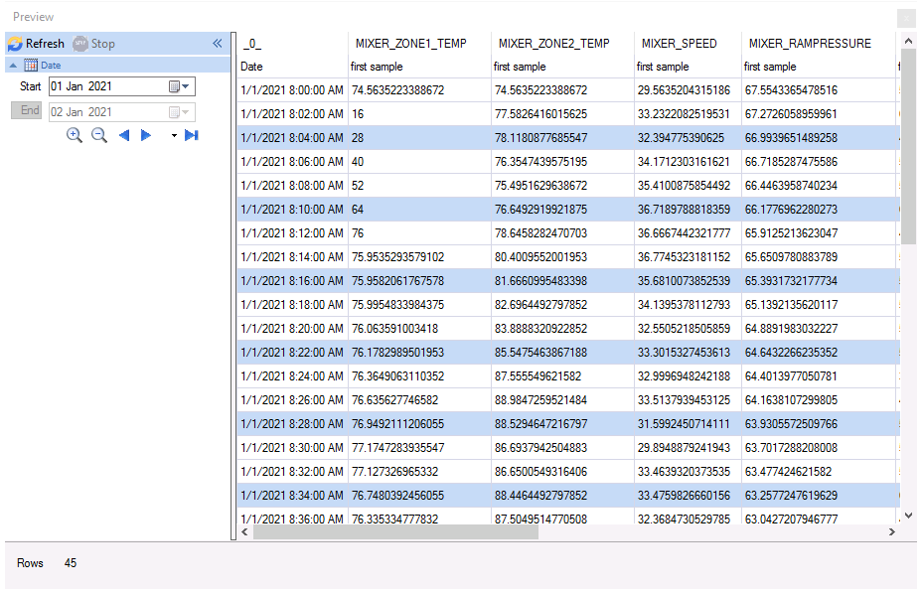Collapse the Date section triangle
The height and width of the screenshot is (594, 922).
click(13, 66)
